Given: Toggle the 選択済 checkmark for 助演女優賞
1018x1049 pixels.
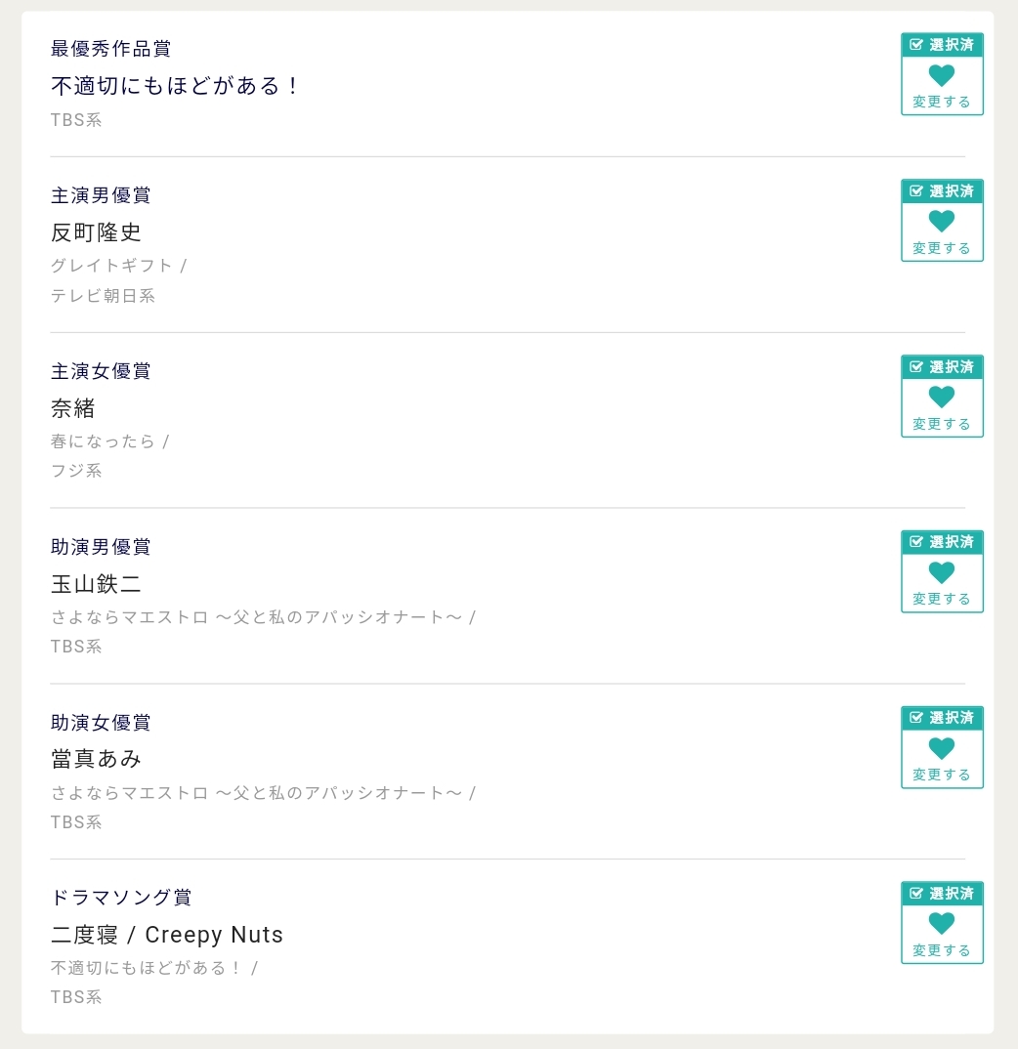Looking at the screenshot, I should [916, 718].
